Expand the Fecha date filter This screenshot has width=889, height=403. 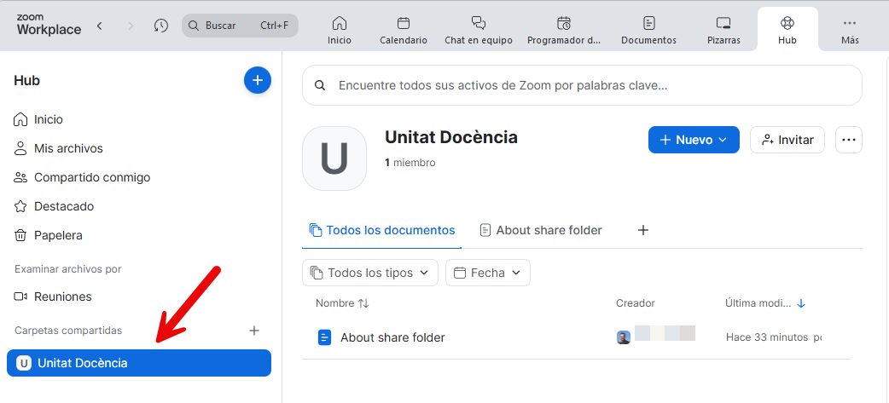click(488, 273)
